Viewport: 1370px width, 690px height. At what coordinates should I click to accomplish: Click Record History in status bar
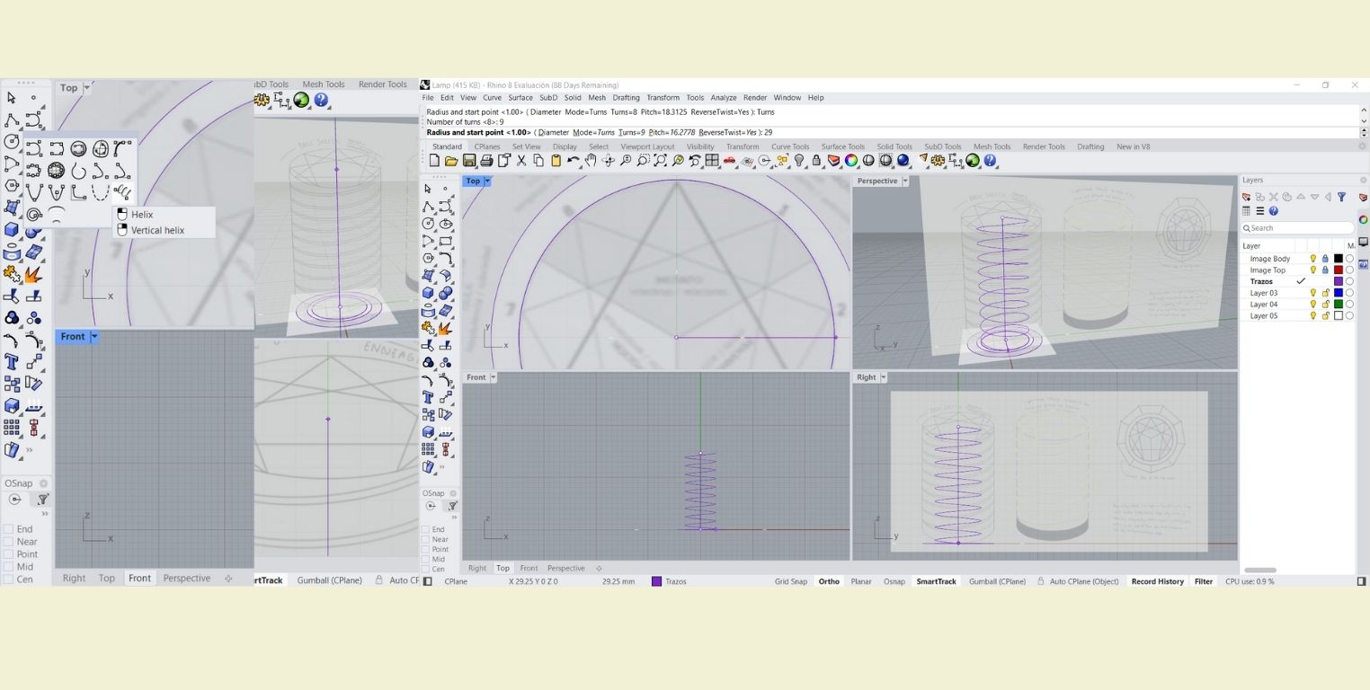coord(1157,581)
